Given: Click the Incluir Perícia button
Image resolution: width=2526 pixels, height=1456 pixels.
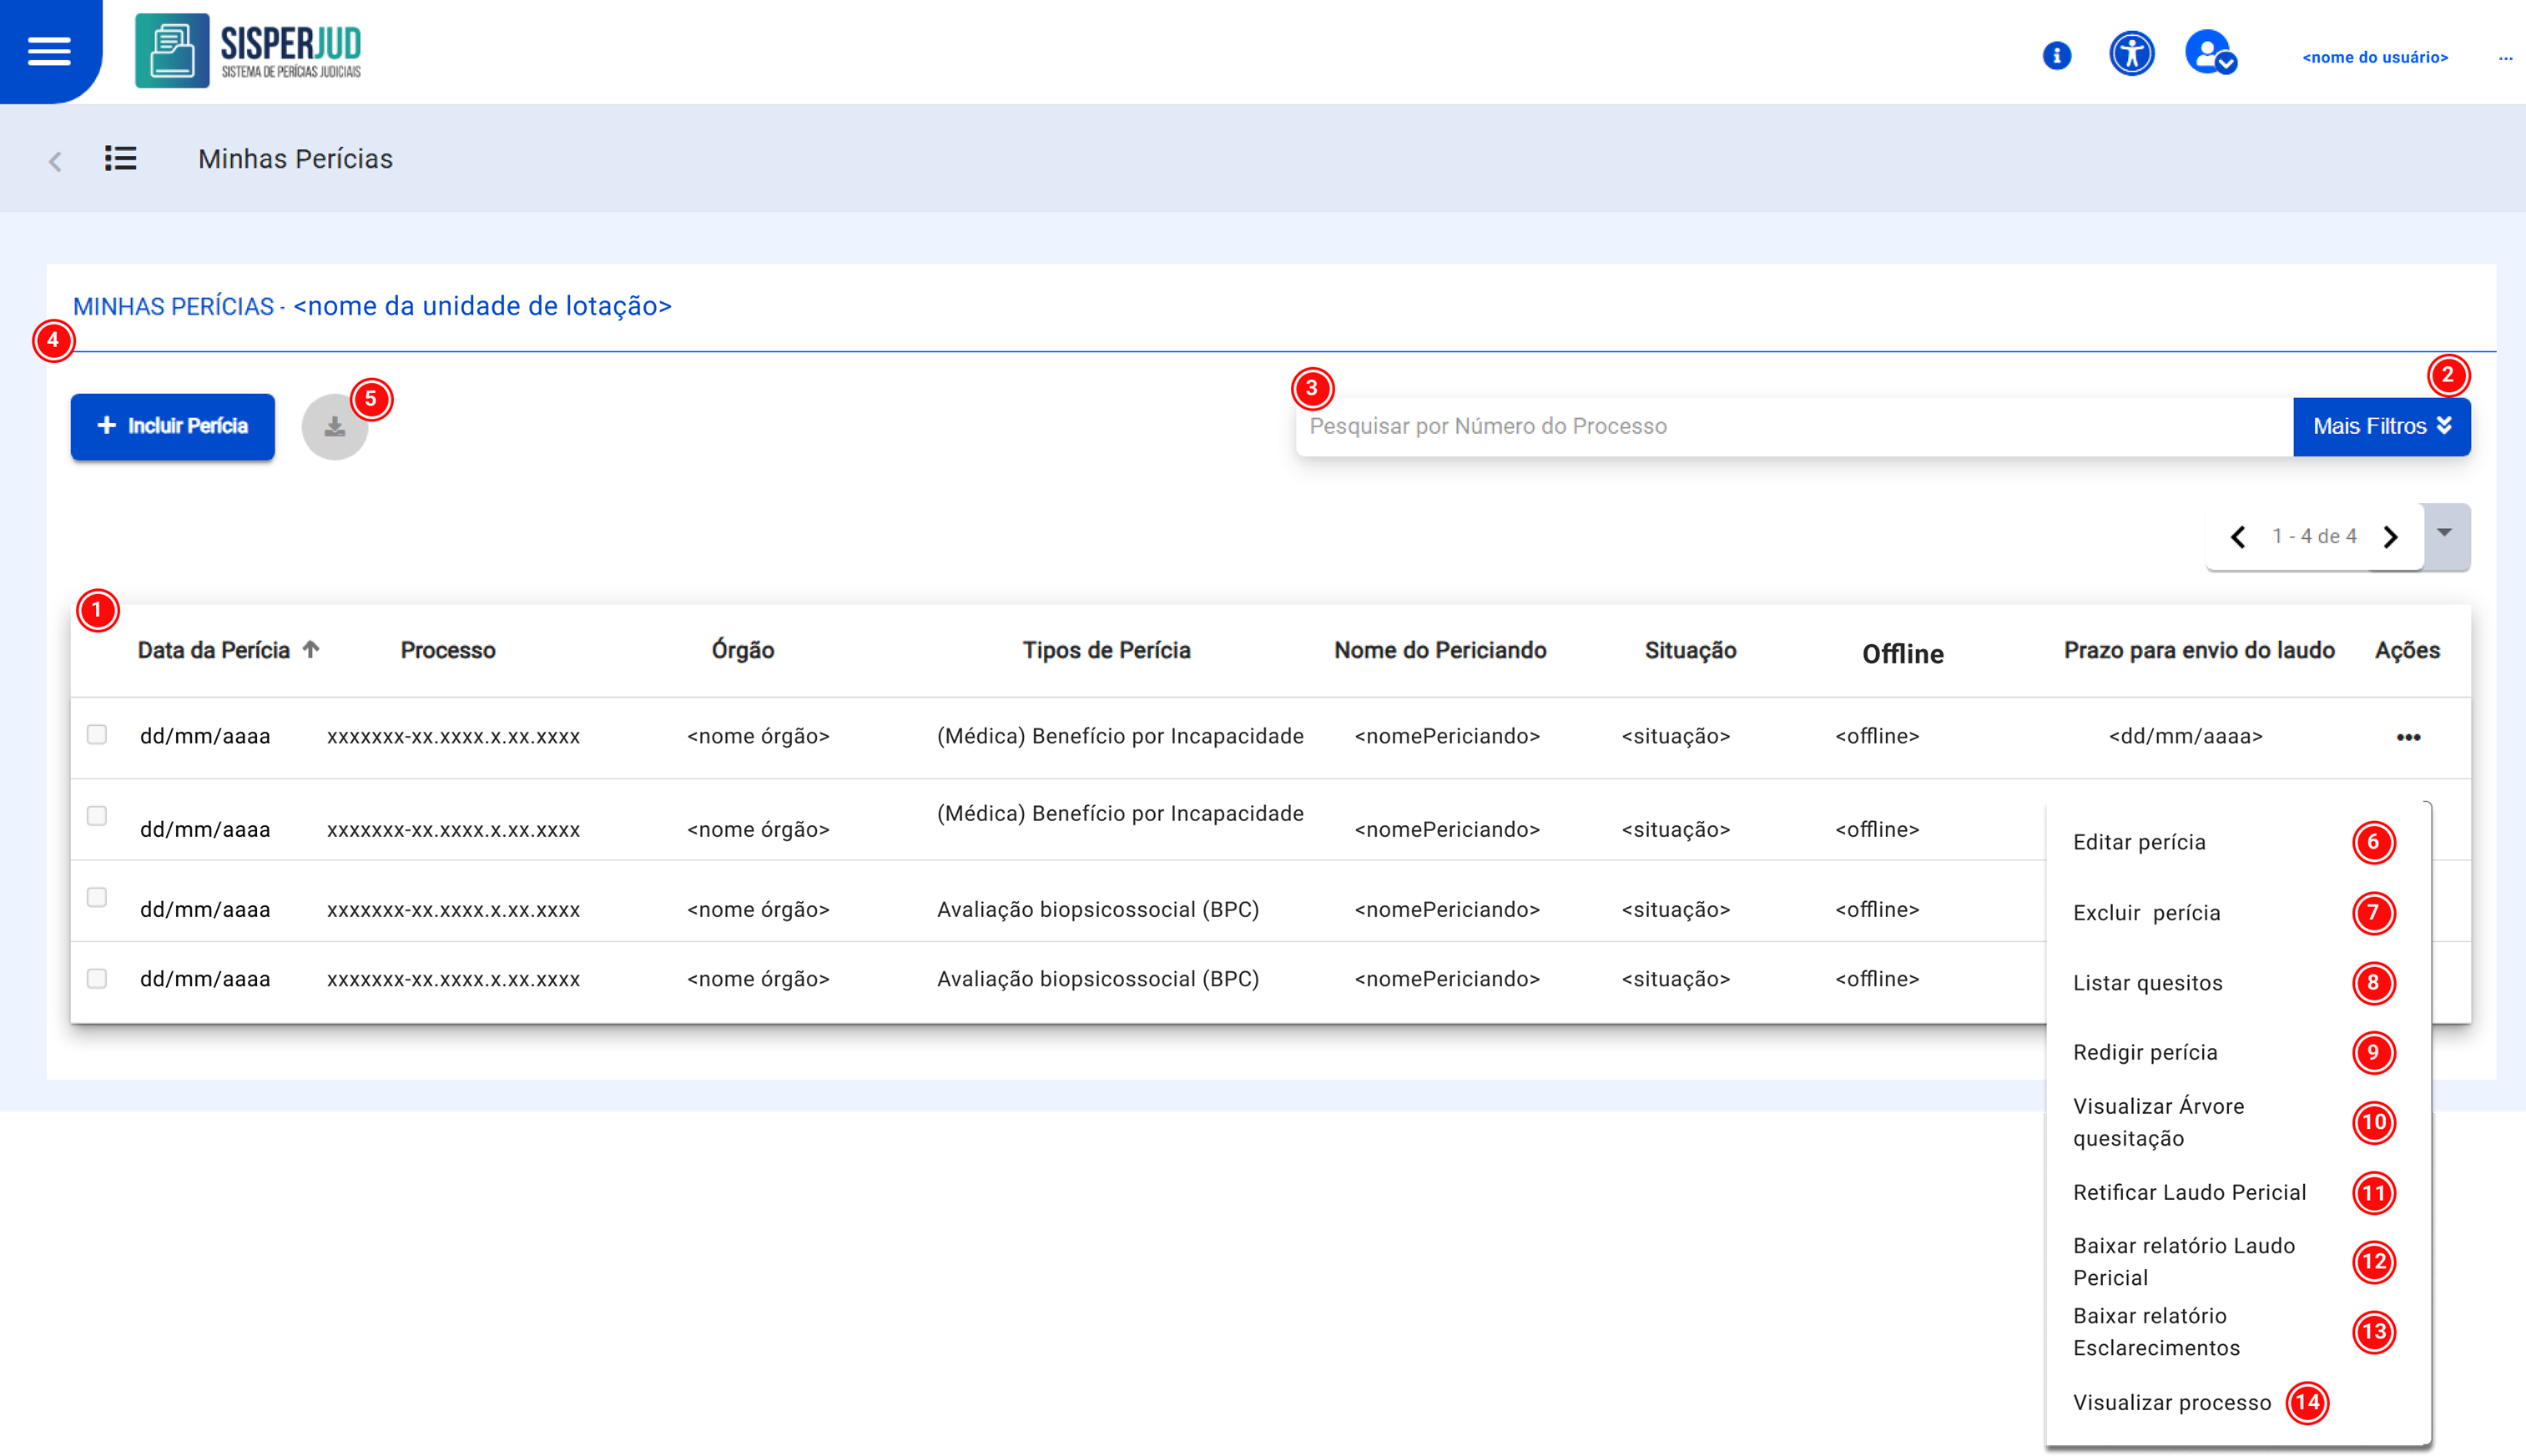Looking at the screenshot, I should (x=172, y=426).
